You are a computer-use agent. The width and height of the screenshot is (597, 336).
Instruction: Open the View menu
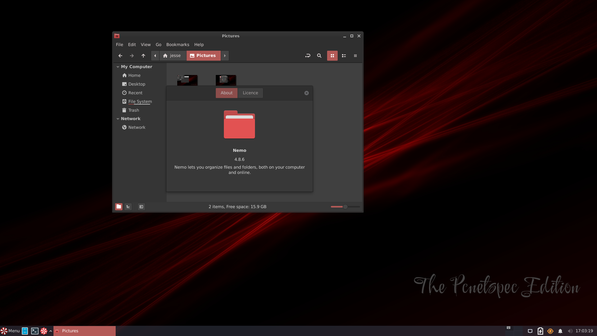click(x=146, y=44)
